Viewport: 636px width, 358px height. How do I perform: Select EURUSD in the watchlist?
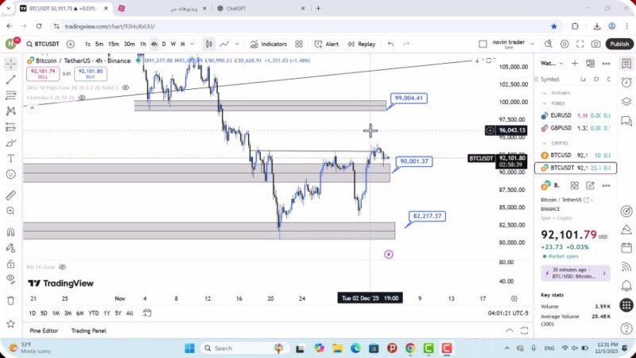click(x=560, y=115)
